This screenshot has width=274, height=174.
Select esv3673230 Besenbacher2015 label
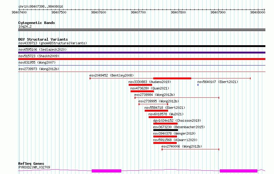[179, 127]
